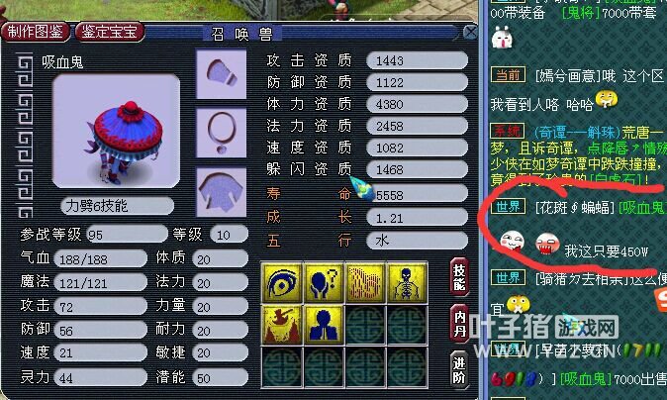This screenshot has height=400, width=667.
Task: Click the armor equipment slot
Action: tap(222, 192)
